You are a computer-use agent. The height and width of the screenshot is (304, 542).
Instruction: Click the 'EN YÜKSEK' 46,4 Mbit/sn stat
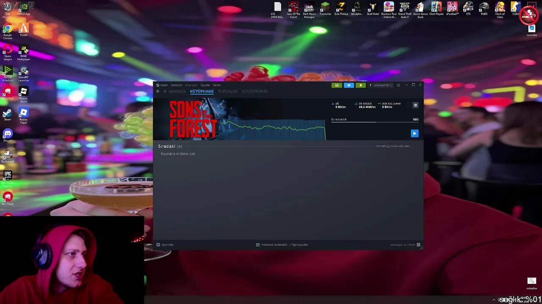coord(365,105)
